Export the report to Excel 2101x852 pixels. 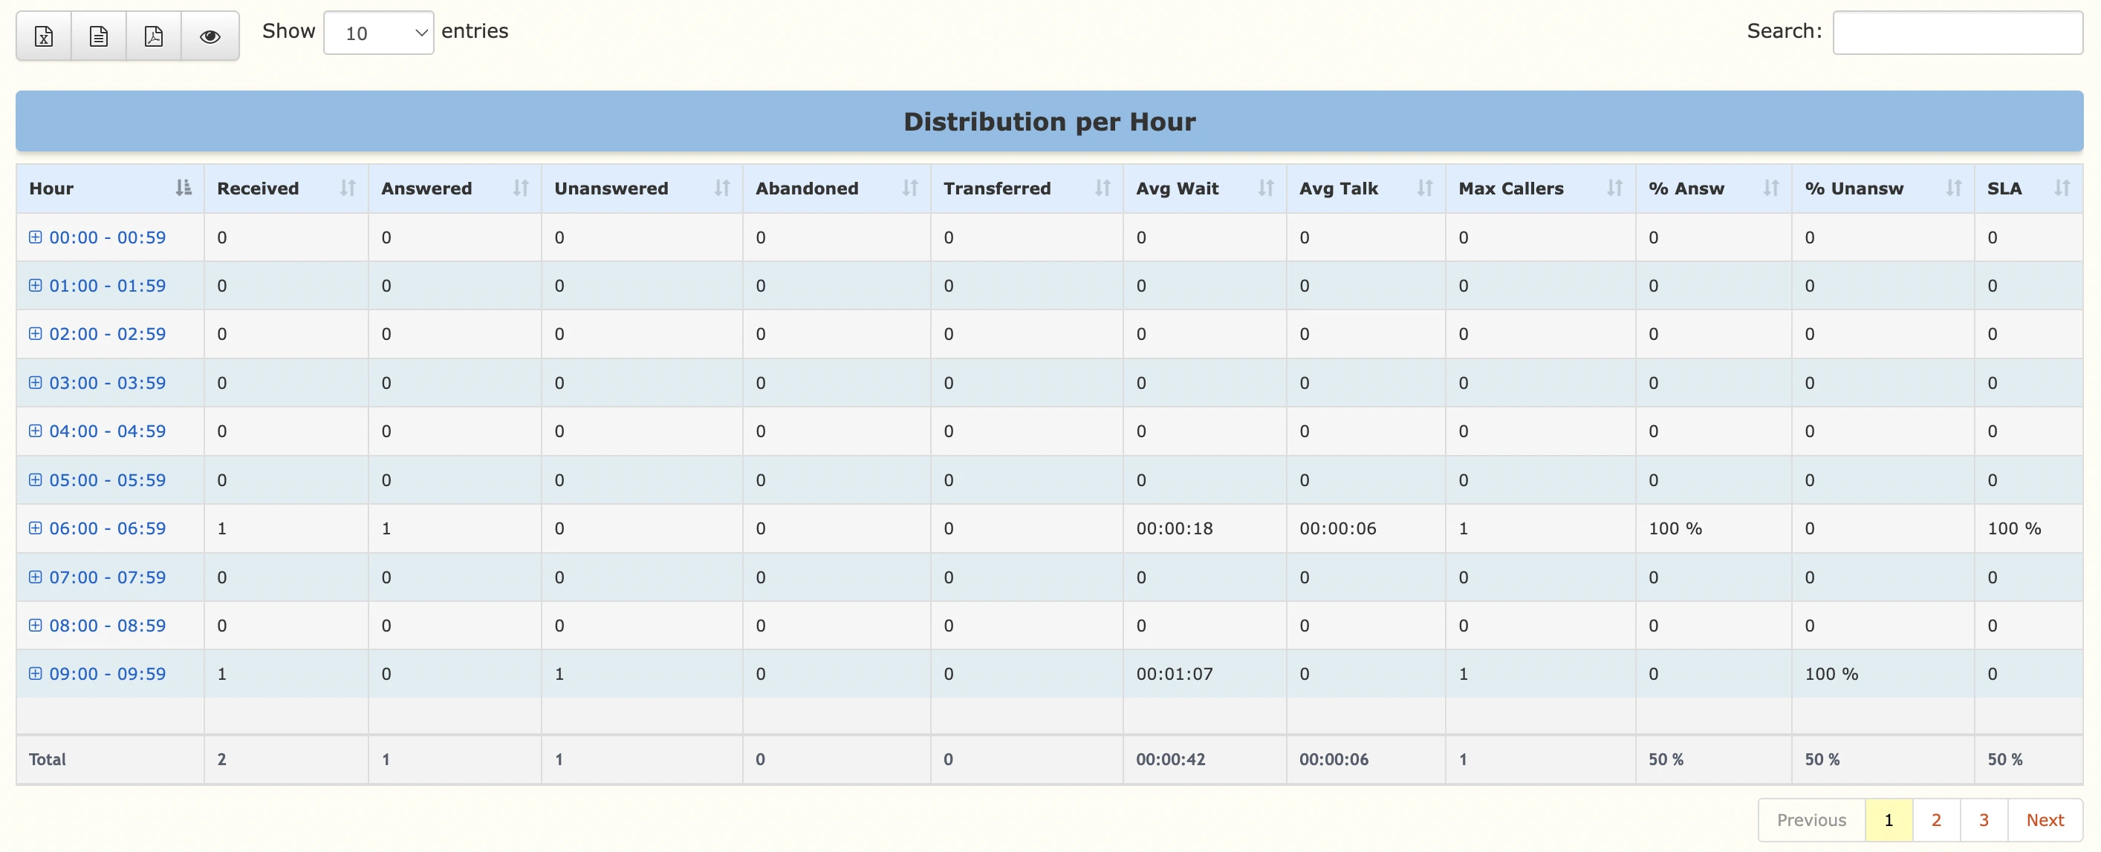click(43, 35)
